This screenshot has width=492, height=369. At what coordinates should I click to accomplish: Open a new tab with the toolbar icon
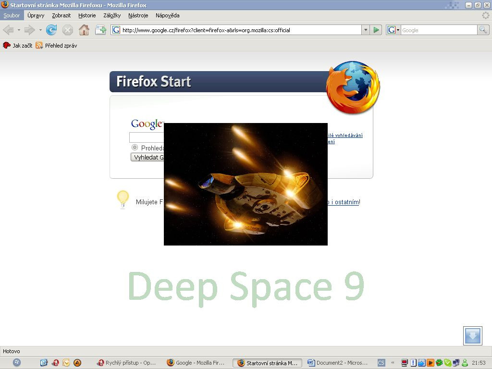[x=101, y=30]
